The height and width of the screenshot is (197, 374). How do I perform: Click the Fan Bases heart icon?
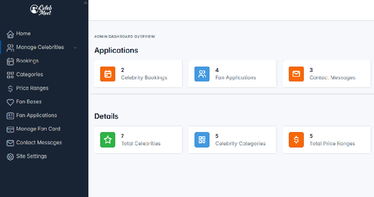coord(10,102)
